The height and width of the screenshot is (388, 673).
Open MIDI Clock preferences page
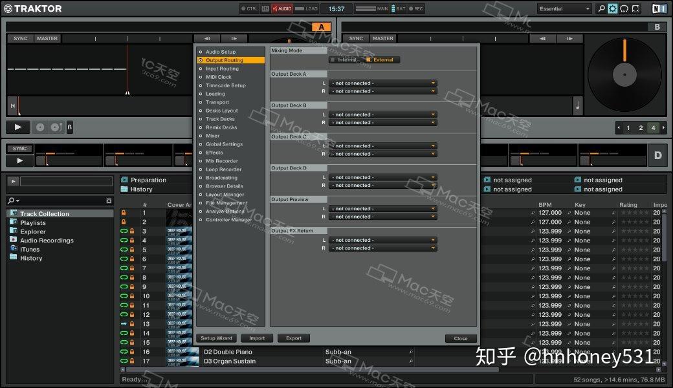pos(219,77)
